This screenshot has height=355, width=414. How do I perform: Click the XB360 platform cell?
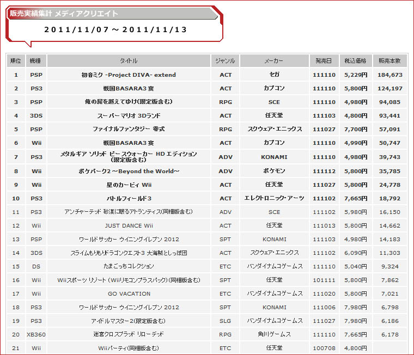pyautogui.click(x=36, y=335)
